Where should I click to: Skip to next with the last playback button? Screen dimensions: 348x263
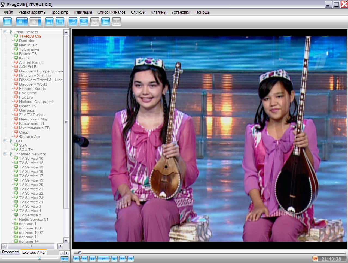(x=131, y=259)
